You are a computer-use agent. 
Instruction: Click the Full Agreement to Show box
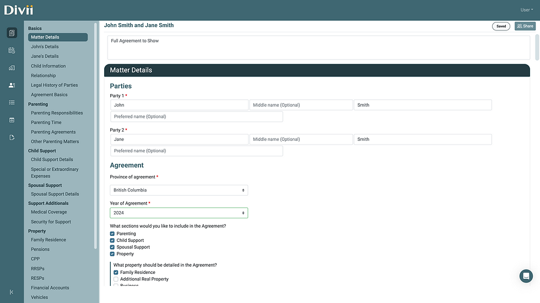[318, 48]
